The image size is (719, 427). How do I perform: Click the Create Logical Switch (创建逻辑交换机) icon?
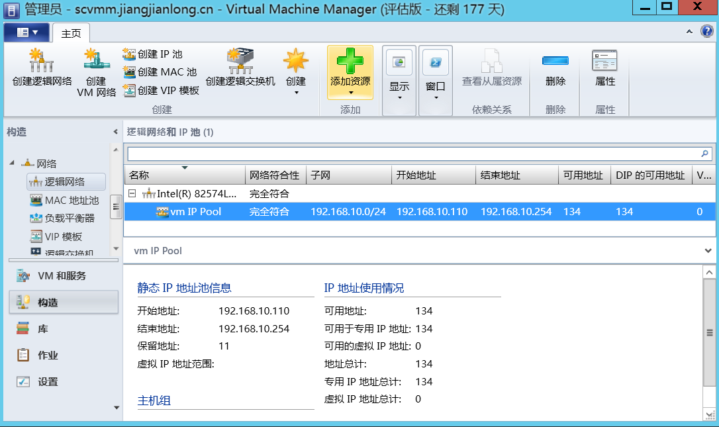[x=240, y=66]
